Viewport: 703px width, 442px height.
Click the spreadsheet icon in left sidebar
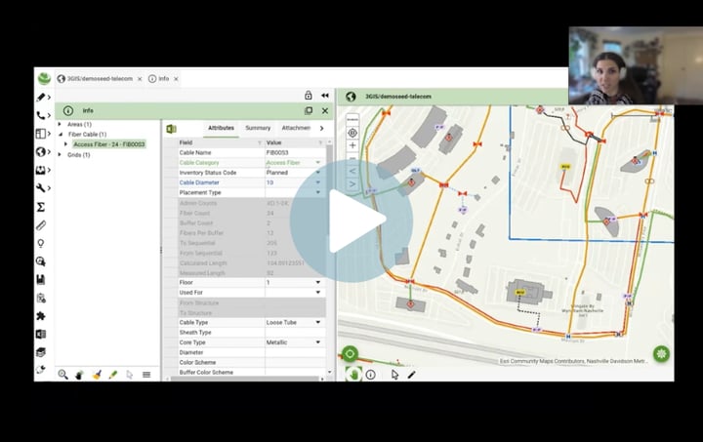[41, 334]
